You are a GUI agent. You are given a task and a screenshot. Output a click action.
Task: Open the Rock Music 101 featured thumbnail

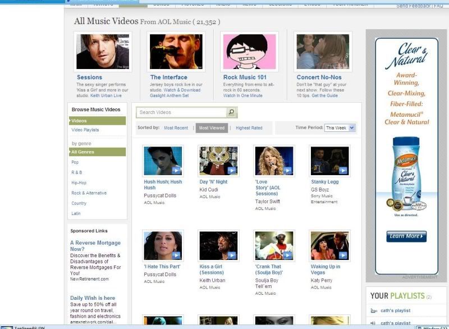250,52
